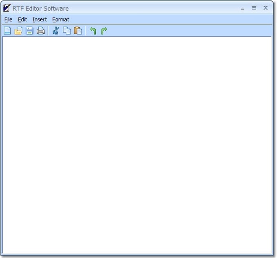Redo using the green right-curving arrow
The image size is (277, 259).
(104, 31)
